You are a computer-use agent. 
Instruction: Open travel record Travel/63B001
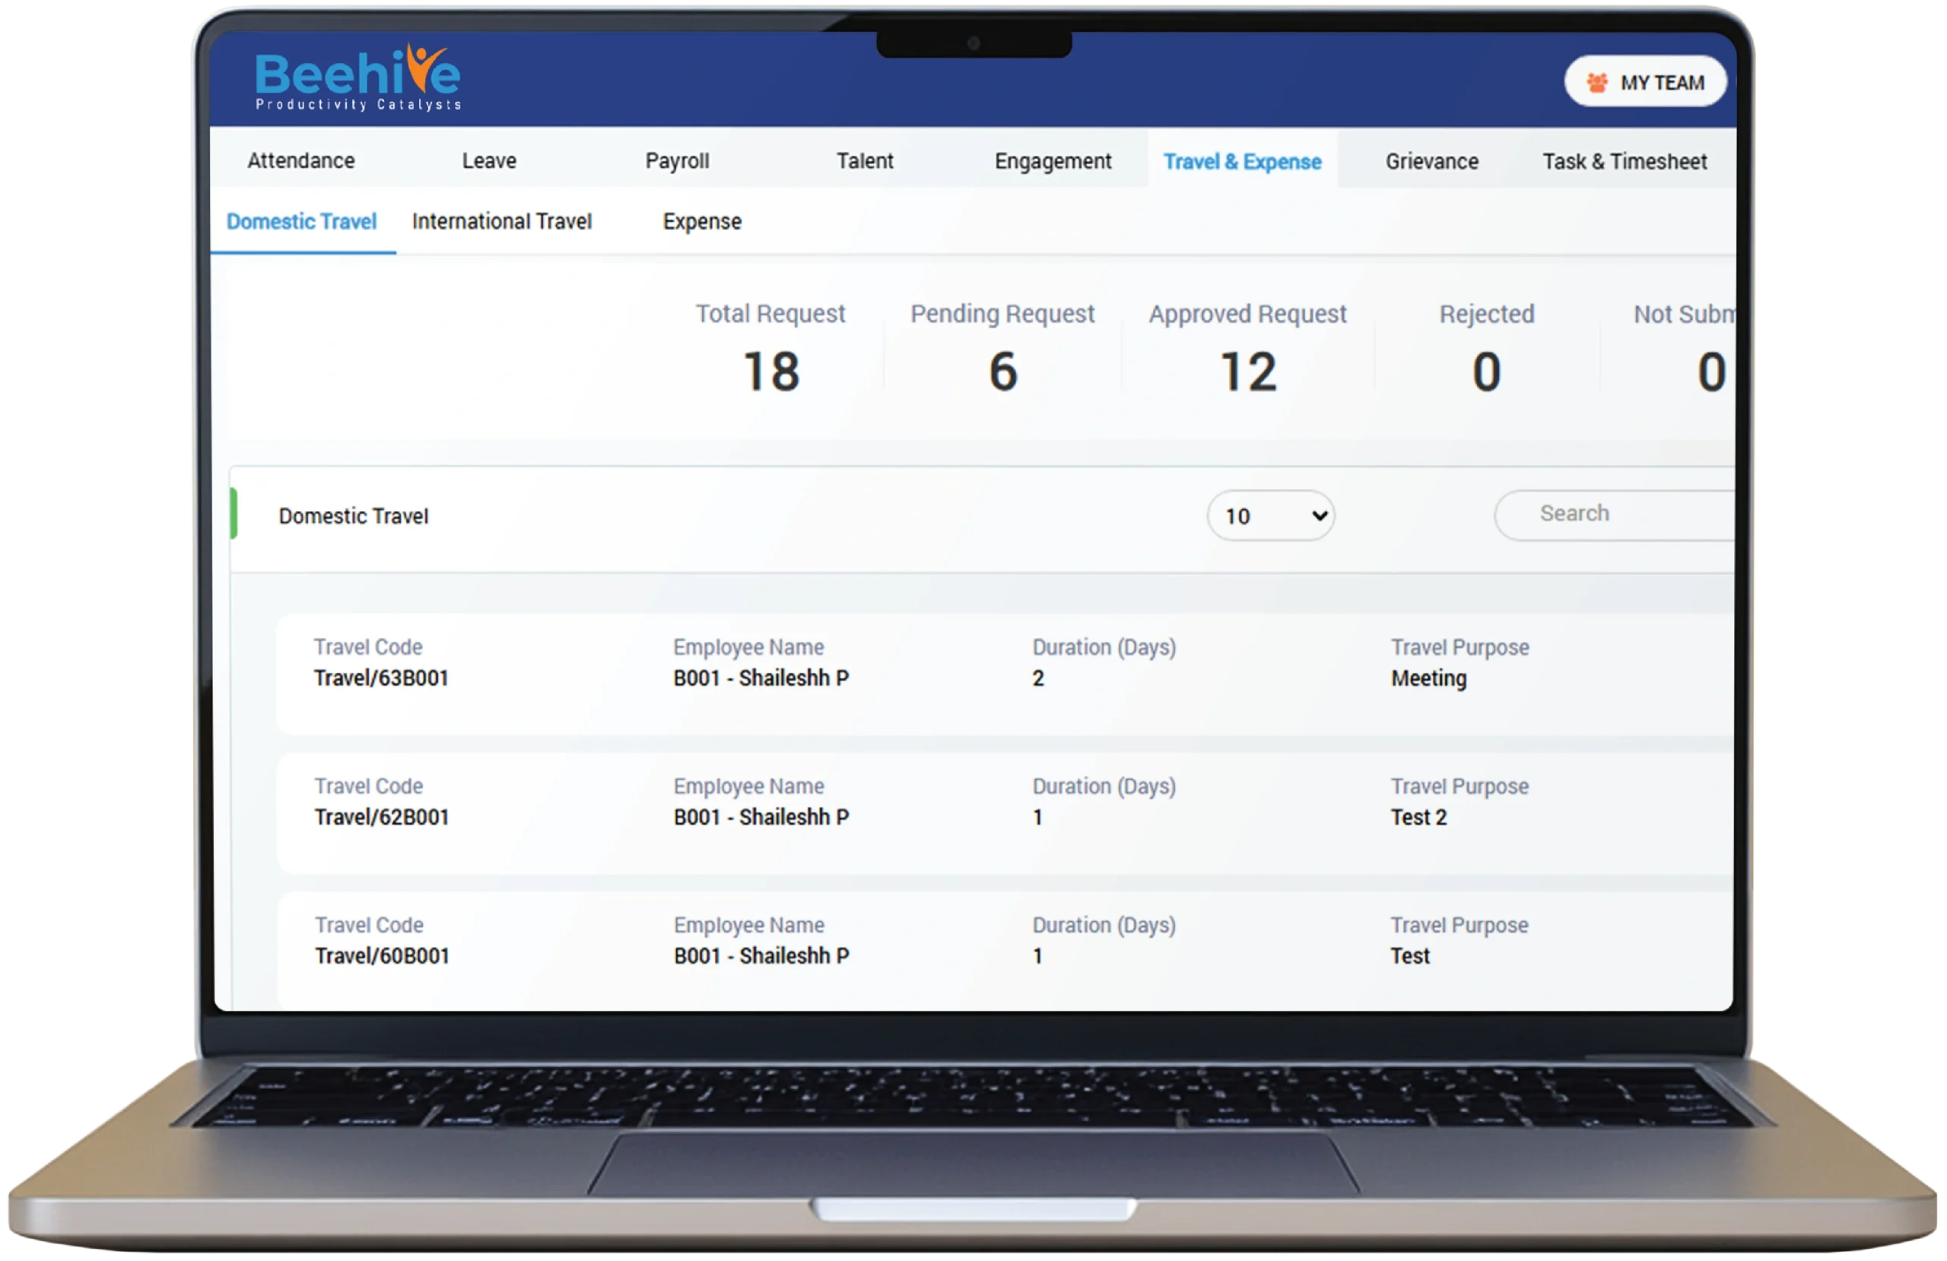pos(381,678)
